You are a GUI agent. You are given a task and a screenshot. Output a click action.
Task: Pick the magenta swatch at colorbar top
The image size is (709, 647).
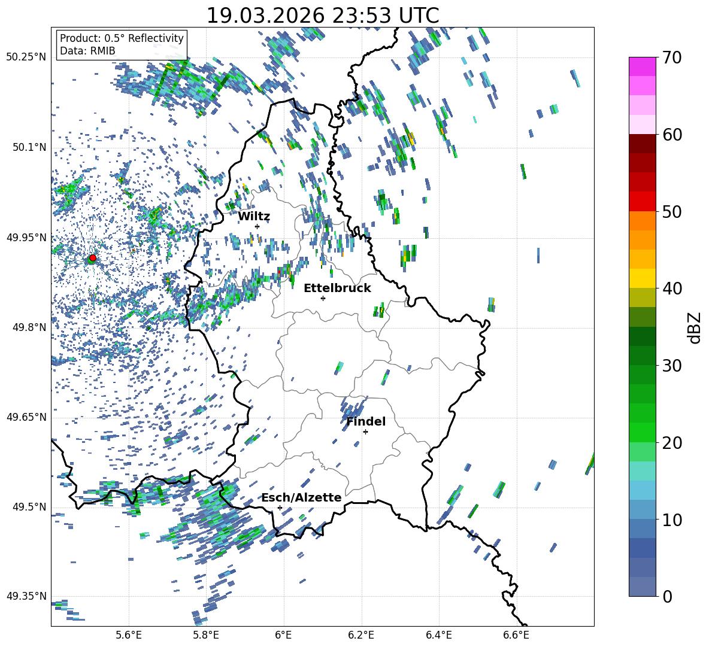point(643,66)
